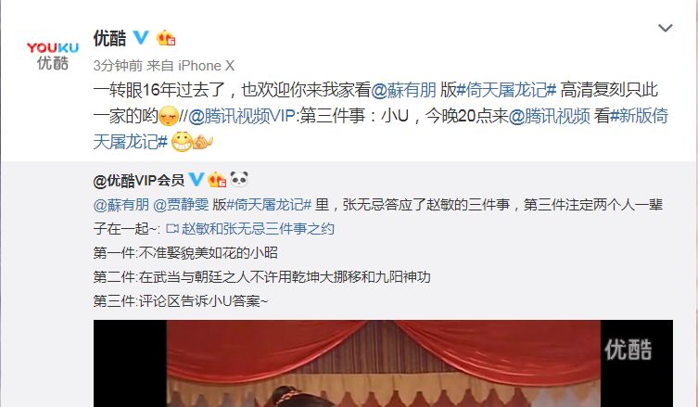Screen dimensions: 698x407
Task: Open the @腾讯视频VIP mention
Action: pos(241,116)
